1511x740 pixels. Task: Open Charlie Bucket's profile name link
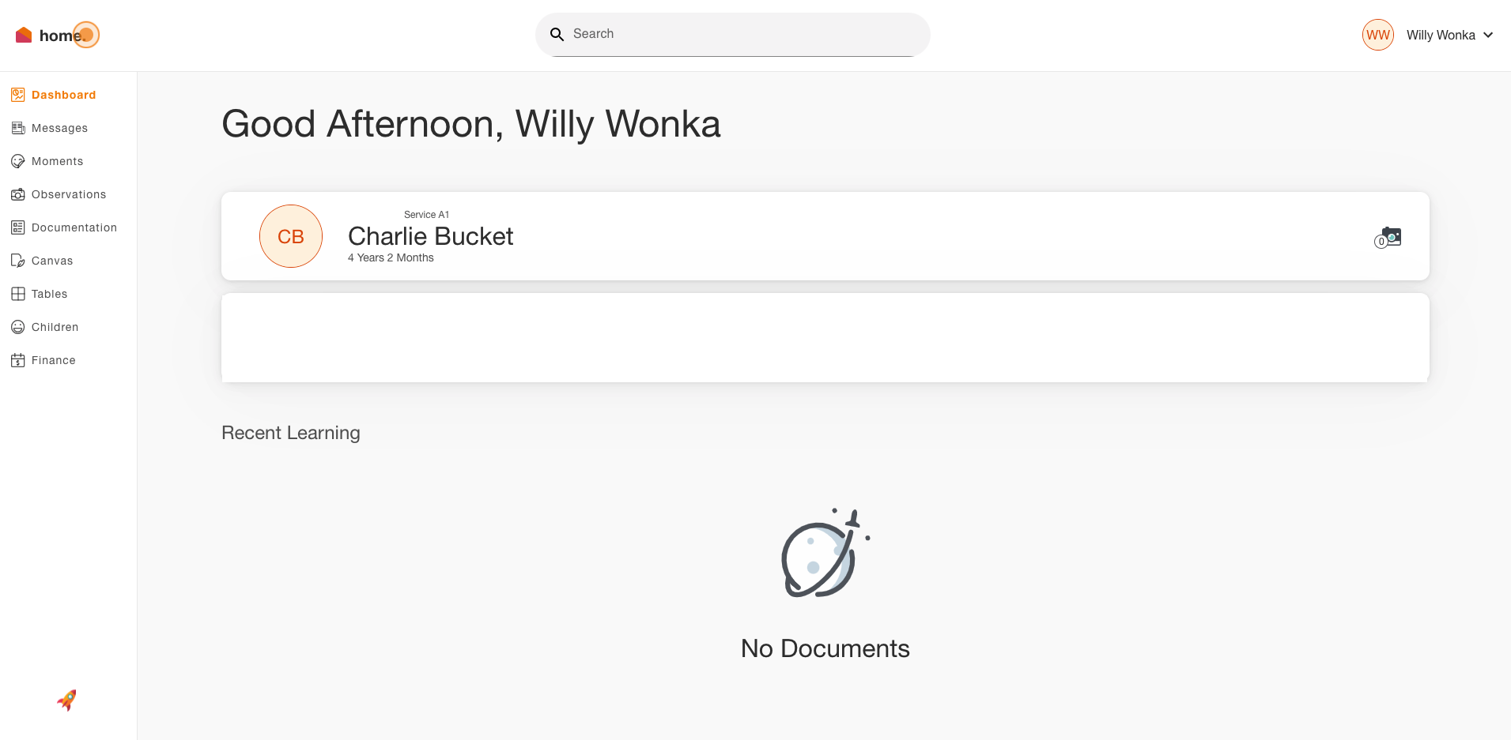pos(431,236)
